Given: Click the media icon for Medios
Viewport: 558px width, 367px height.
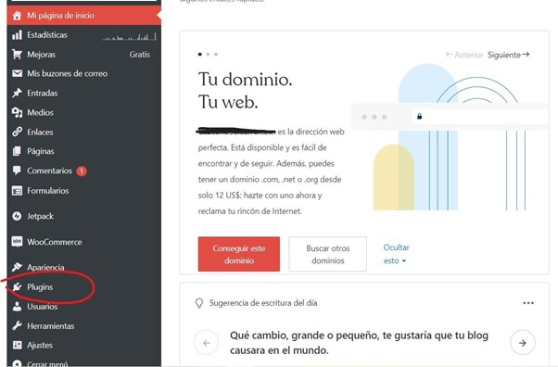Looking at the screenshot, I should pyautogui.click(x=17, y=112).
